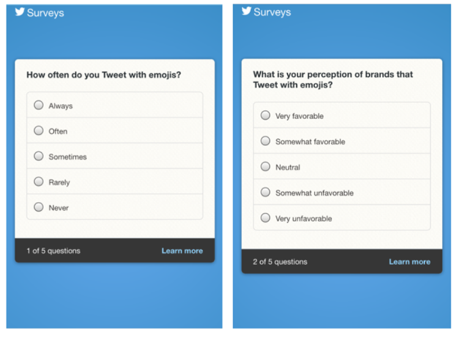This screenshot has width=459, height=337.
Task: Click the Surveys title in left panel
Action: pyautogui.click(x=45, y=13)
